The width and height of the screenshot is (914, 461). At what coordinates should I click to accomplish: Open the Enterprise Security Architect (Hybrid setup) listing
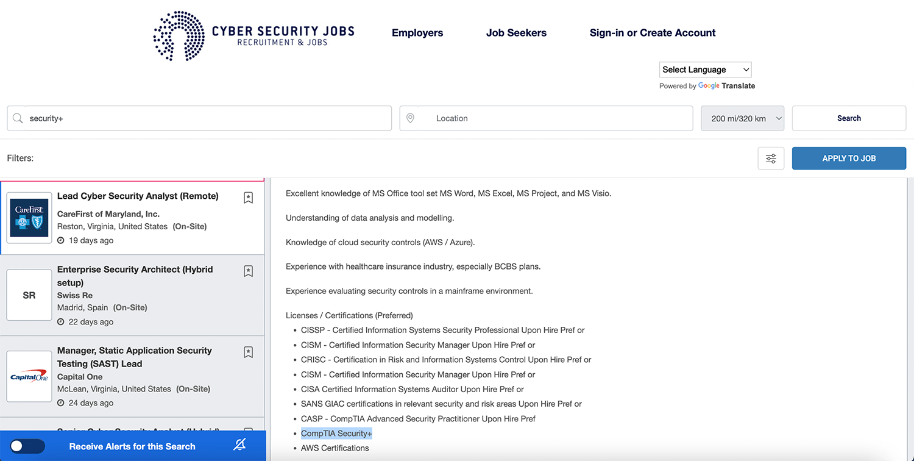point(135,276)
